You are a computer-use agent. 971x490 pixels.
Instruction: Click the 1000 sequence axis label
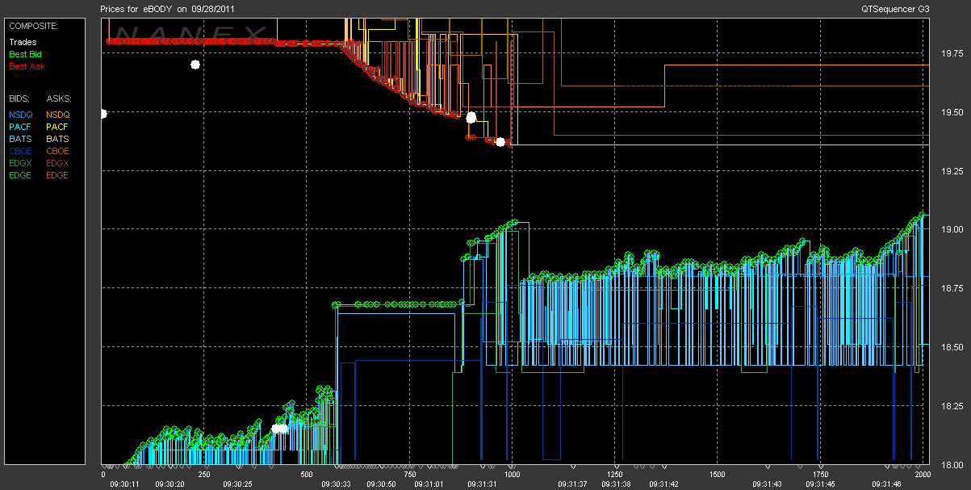[x=512, y=475]
